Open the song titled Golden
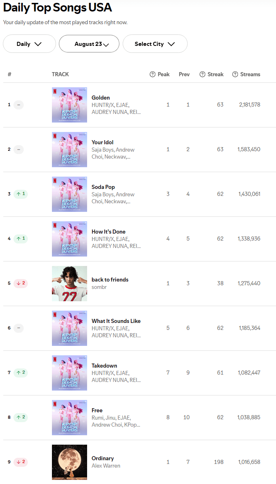 pyautogui.click(x=101, y=98)
